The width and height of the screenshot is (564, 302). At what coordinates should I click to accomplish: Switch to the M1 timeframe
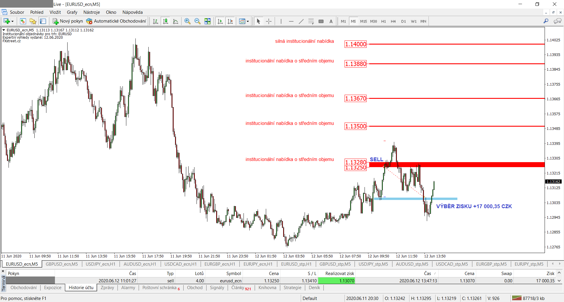click(343, 21)
